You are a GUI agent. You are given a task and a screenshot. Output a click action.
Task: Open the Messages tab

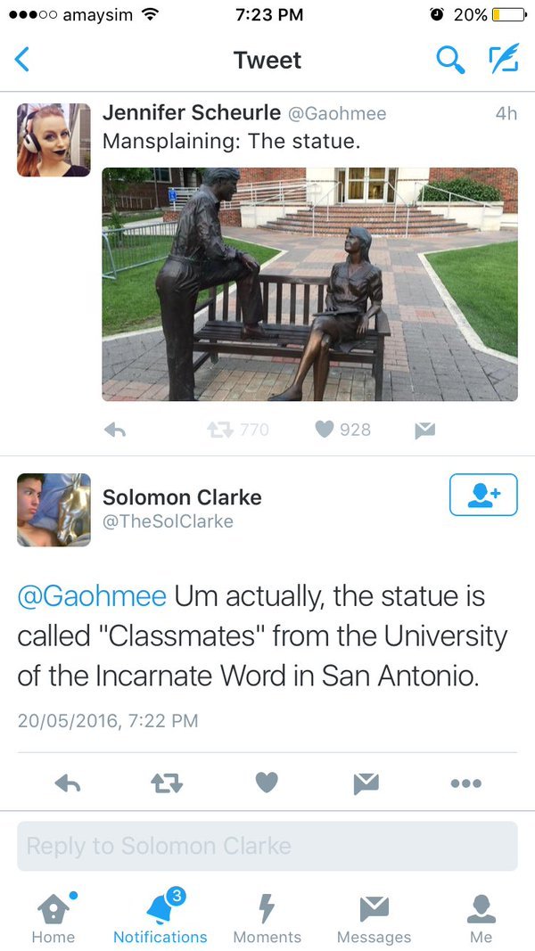tap(374, 918)
